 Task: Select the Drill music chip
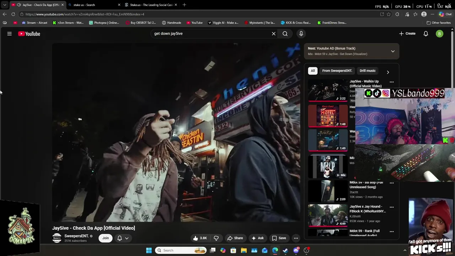coord(368,71)
